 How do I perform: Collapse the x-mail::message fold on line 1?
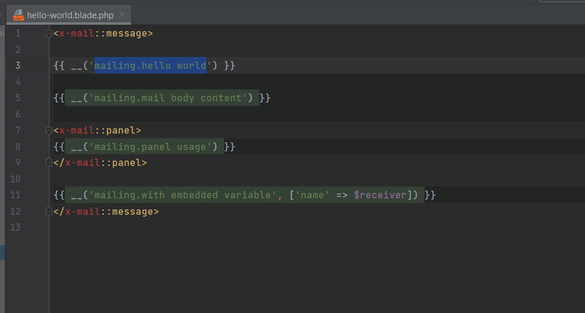pos(49,34)
